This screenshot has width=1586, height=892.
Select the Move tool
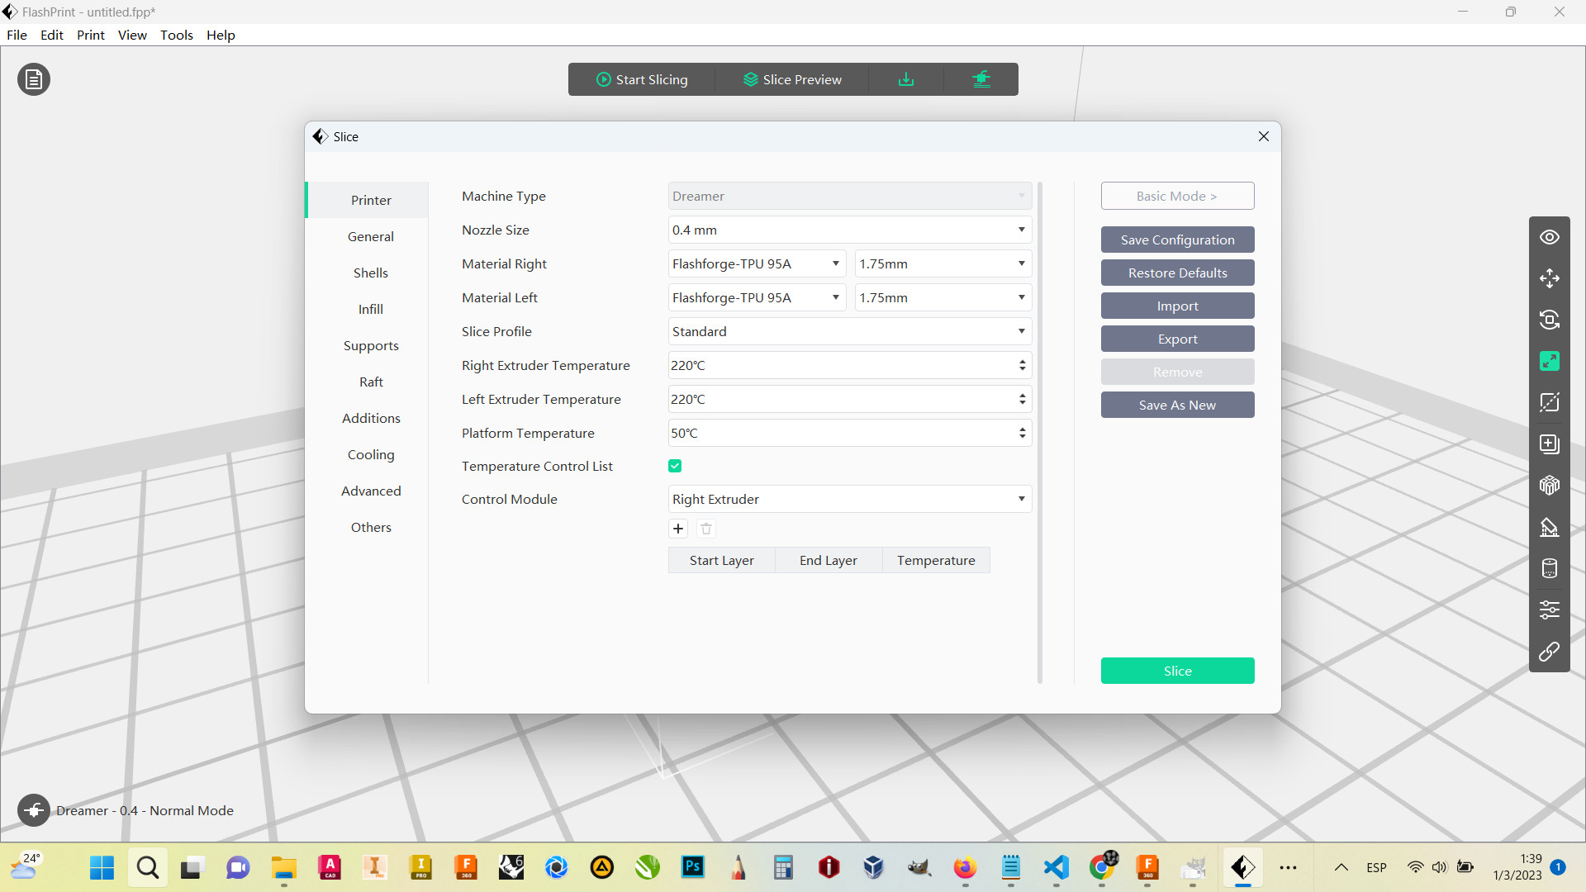click(1550, 278)
